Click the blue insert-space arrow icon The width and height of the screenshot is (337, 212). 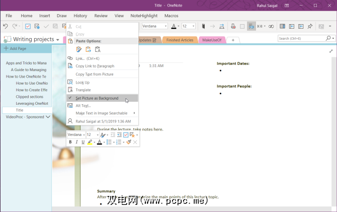pyautogui.click(x=222, y=26)
